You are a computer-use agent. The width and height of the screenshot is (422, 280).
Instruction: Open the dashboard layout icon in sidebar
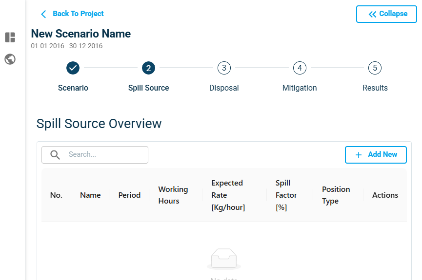tap(10, 37)
